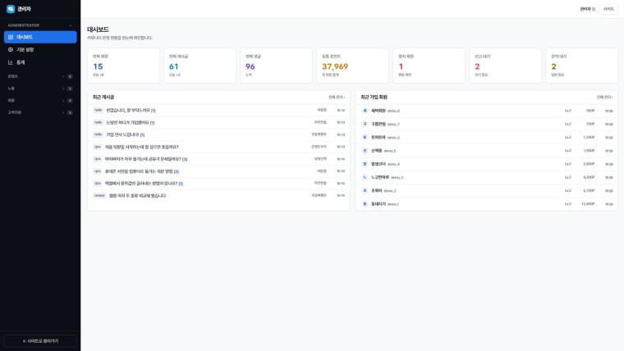
Task: Open the 기본 설정 menu item
Action: 40,50
